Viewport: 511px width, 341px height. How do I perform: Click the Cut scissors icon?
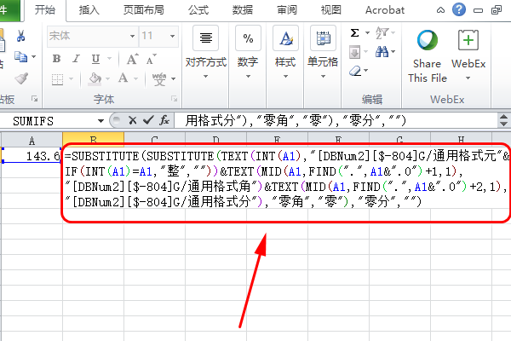click(x=21, y=36)
